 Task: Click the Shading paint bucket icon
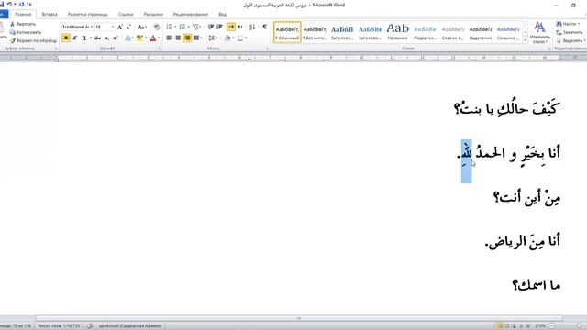tap(227, 38)
